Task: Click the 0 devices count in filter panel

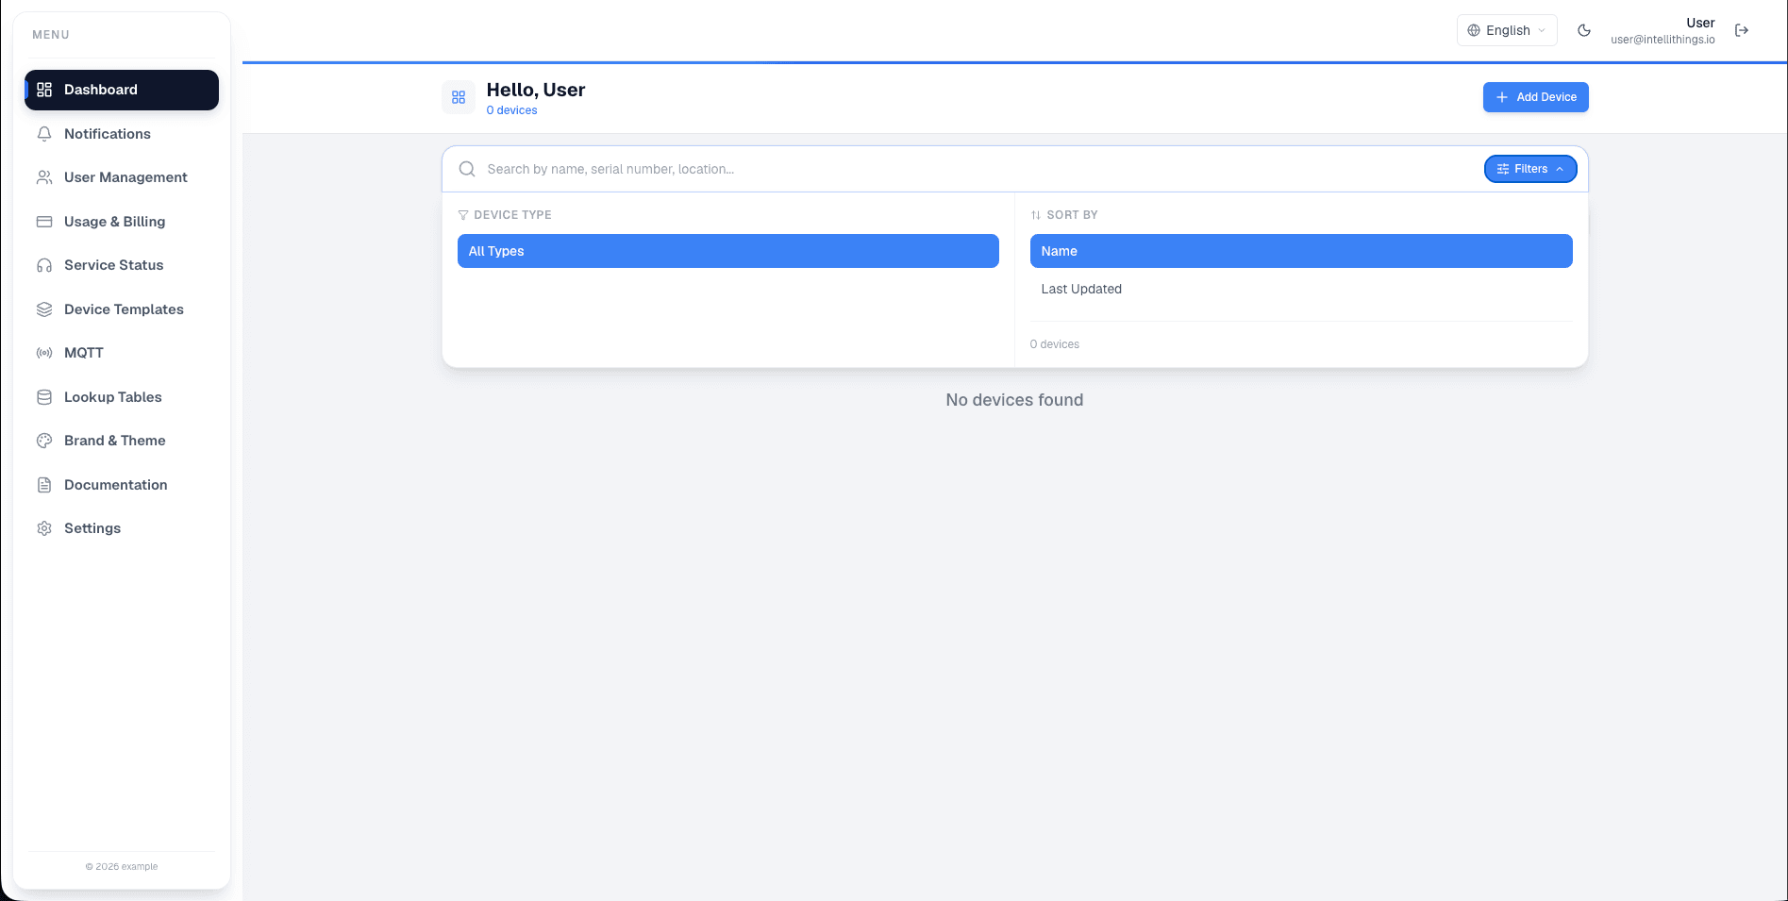Action: click(x=1055, y=344)
